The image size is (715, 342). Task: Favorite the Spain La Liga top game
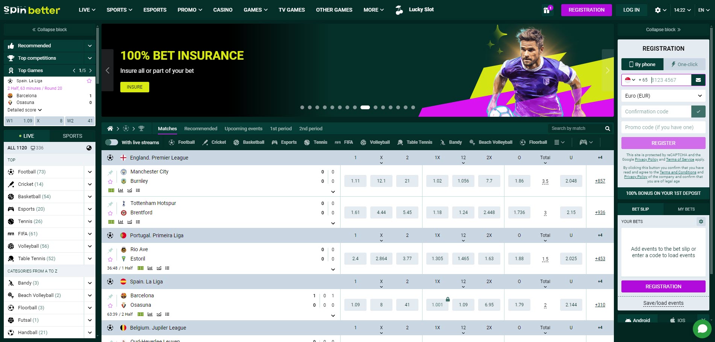click(x=89, y=81)
